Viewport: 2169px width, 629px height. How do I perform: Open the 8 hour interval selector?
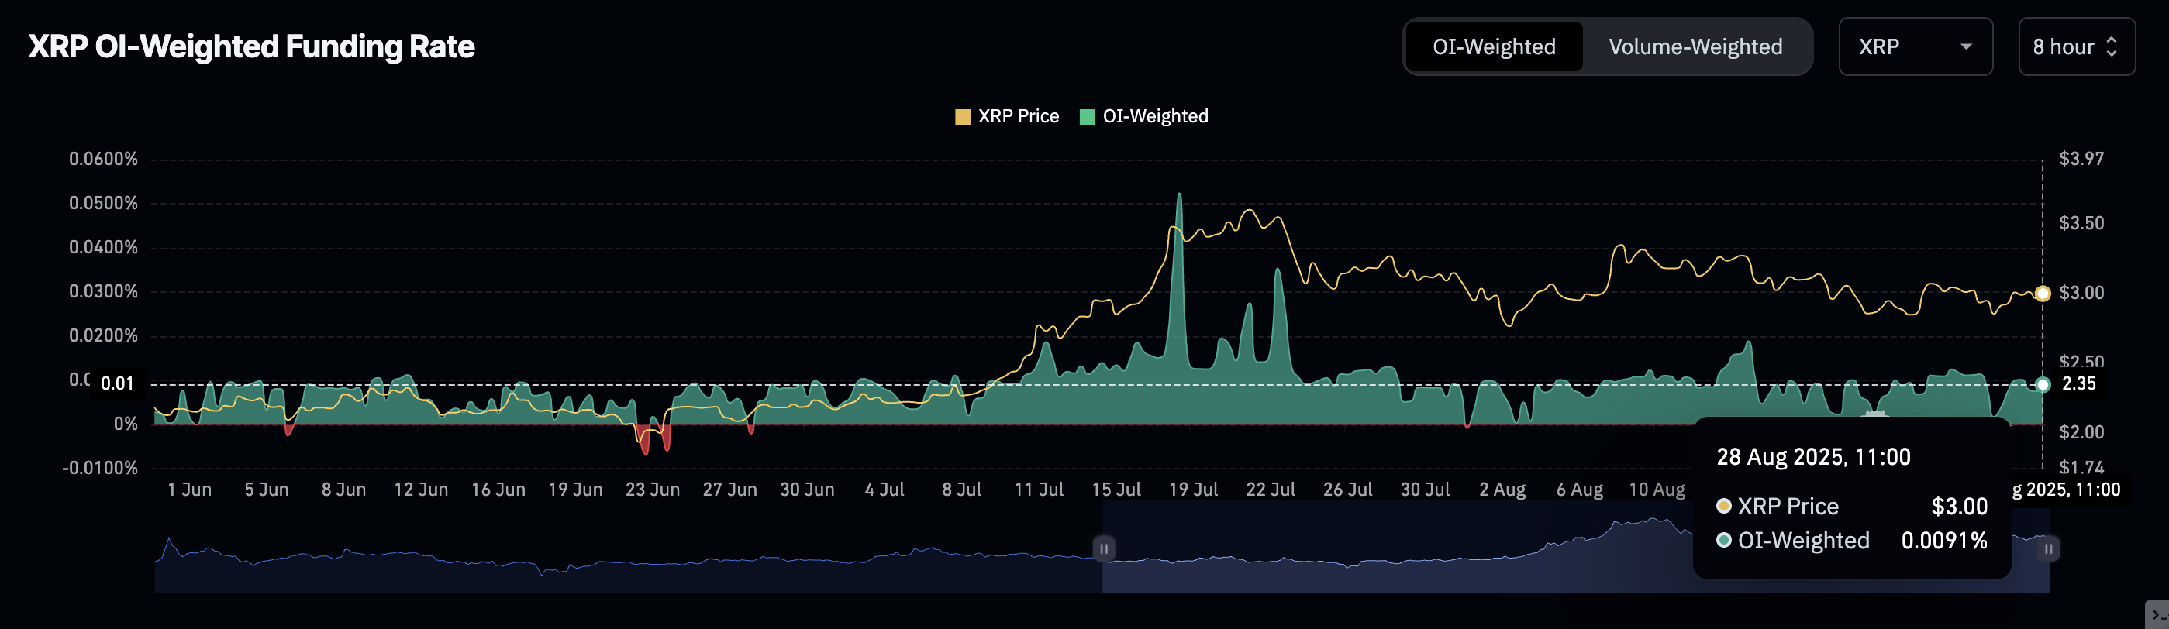pos(2075,47)
